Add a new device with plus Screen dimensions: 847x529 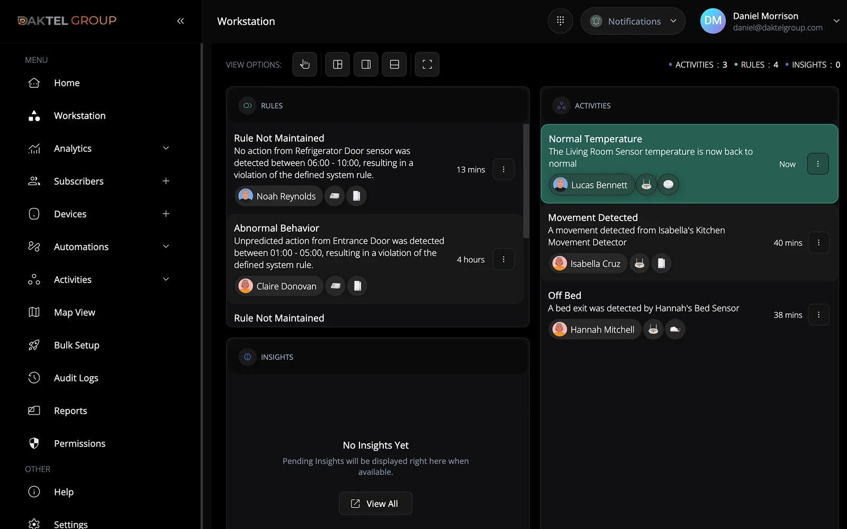pos(166,214)
